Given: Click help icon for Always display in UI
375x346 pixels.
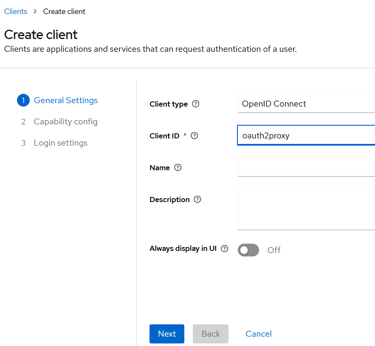Looking at the screenshot, I should click(225, 249).
